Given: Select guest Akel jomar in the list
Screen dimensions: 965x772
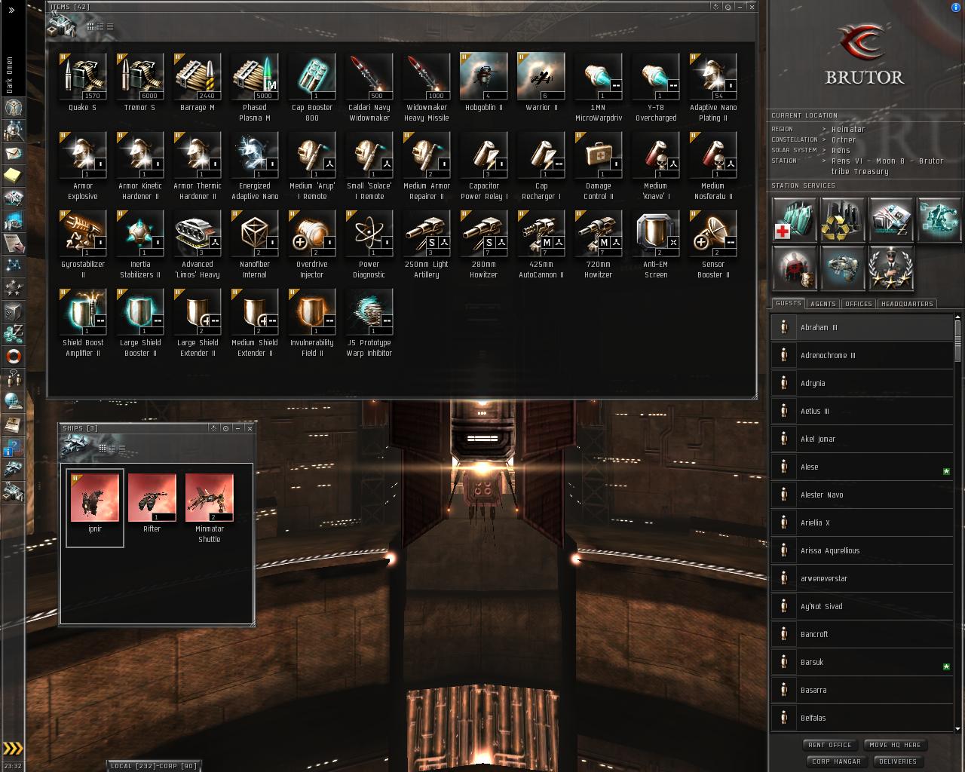Looking at the screenshot, I should 862,439.
